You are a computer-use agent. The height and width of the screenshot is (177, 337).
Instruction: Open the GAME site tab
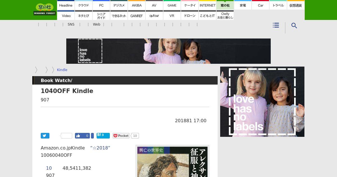[172, 5]
